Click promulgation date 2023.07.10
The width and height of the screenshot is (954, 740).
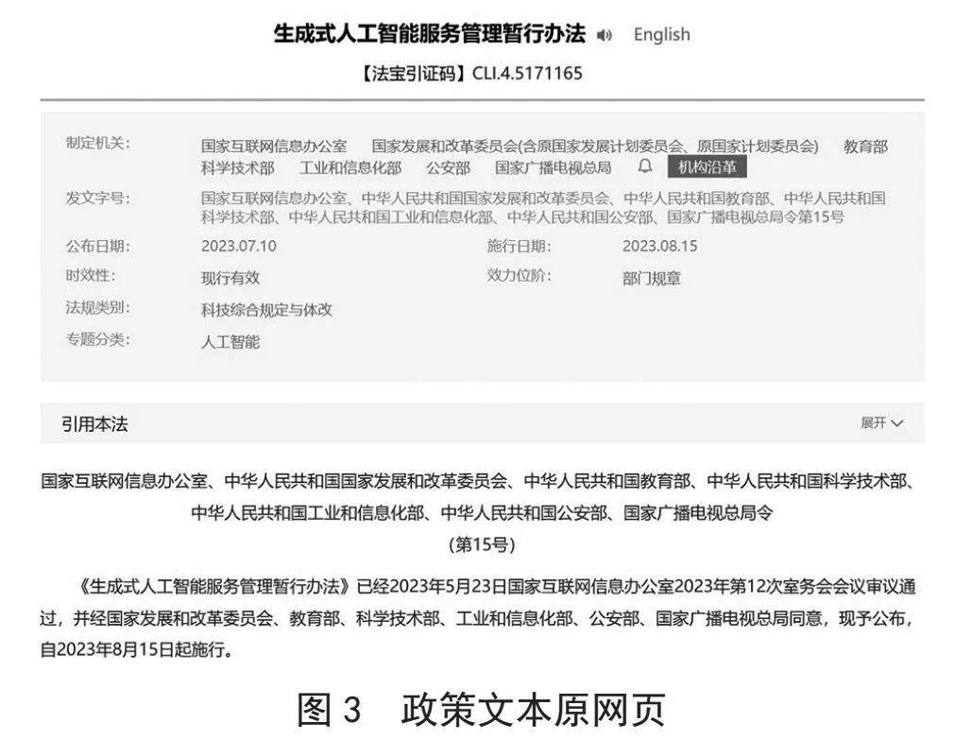tap(238, 246)
